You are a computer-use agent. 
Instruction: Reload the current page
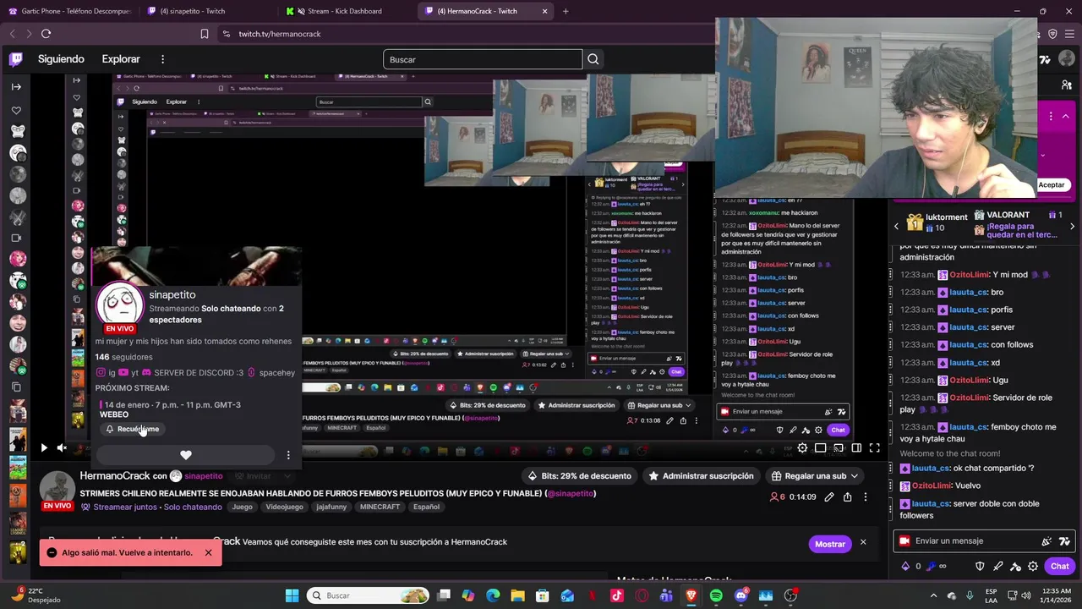pos(46,34)
